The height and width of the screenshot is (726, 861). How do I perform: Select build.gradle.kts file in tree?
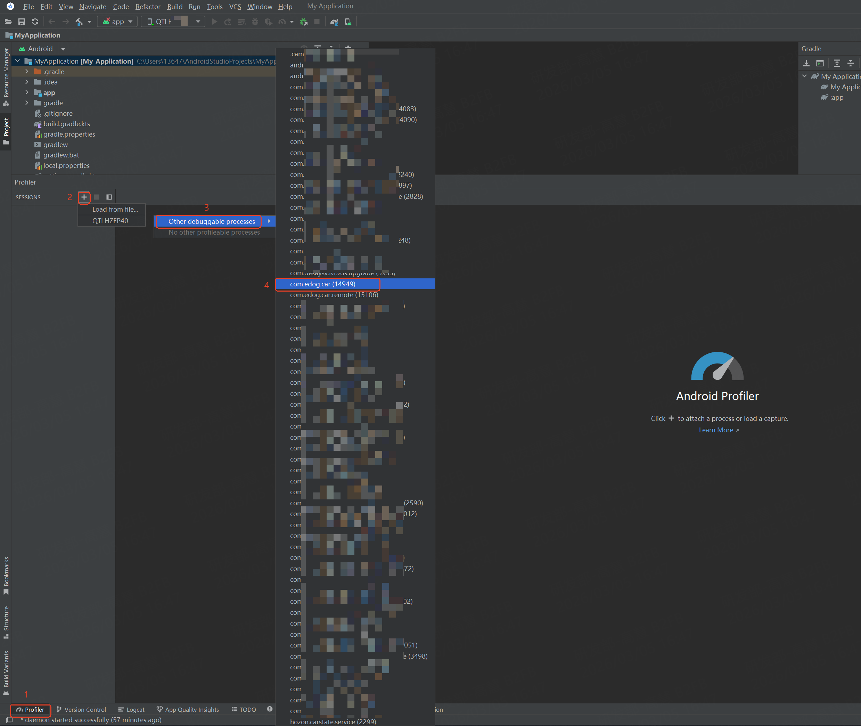pos(66,124)
